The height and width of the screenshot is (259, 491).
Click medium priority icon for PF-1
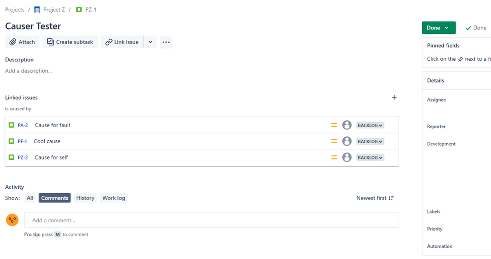click(x=334, y=141)
